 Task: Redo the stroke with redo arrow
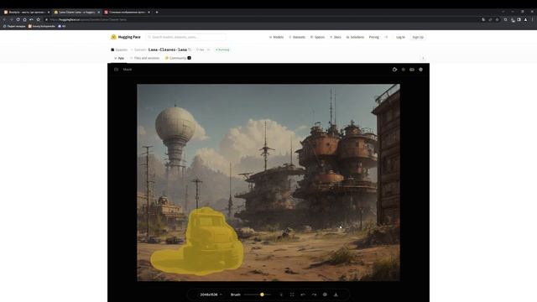(x=314, y=294)
